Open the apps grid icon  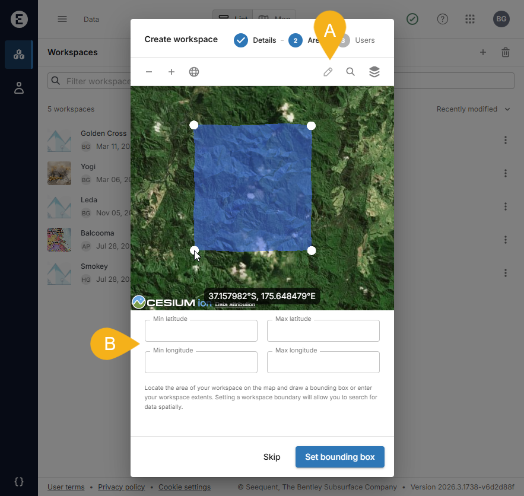pos(470,19)
